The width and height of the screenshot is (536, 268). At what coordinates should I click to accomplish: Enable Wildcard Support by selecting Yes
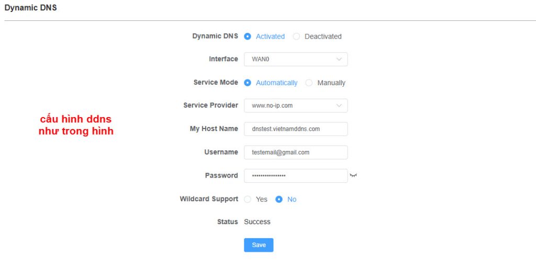click(x=248, y=199)
